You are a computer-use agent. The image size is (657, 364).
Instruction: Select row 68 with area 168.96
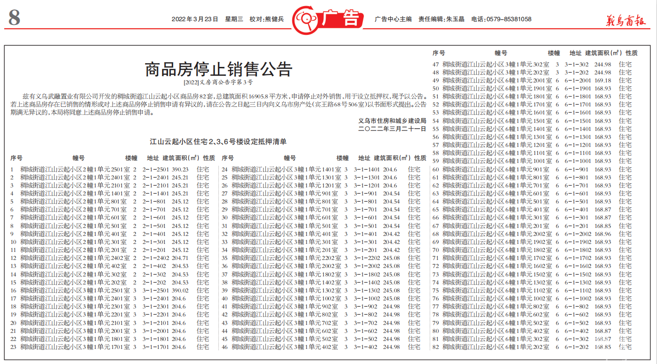coord(602,234)
